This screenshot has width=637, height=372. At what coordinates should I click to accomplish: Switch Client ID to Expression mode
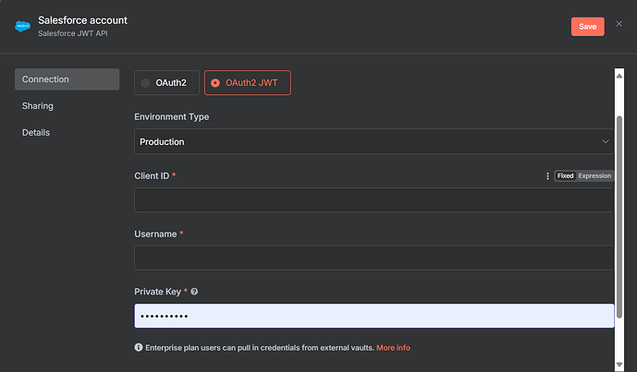[x=594, y=175]
